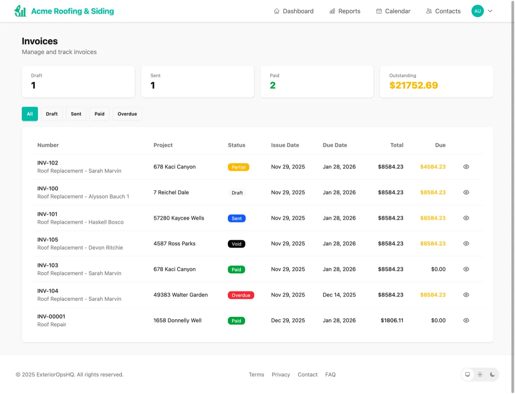This screenshot has height=394, width=515.
Task: Click the Acme Roofing & Siding logo icon
Action: click(20, 11)
